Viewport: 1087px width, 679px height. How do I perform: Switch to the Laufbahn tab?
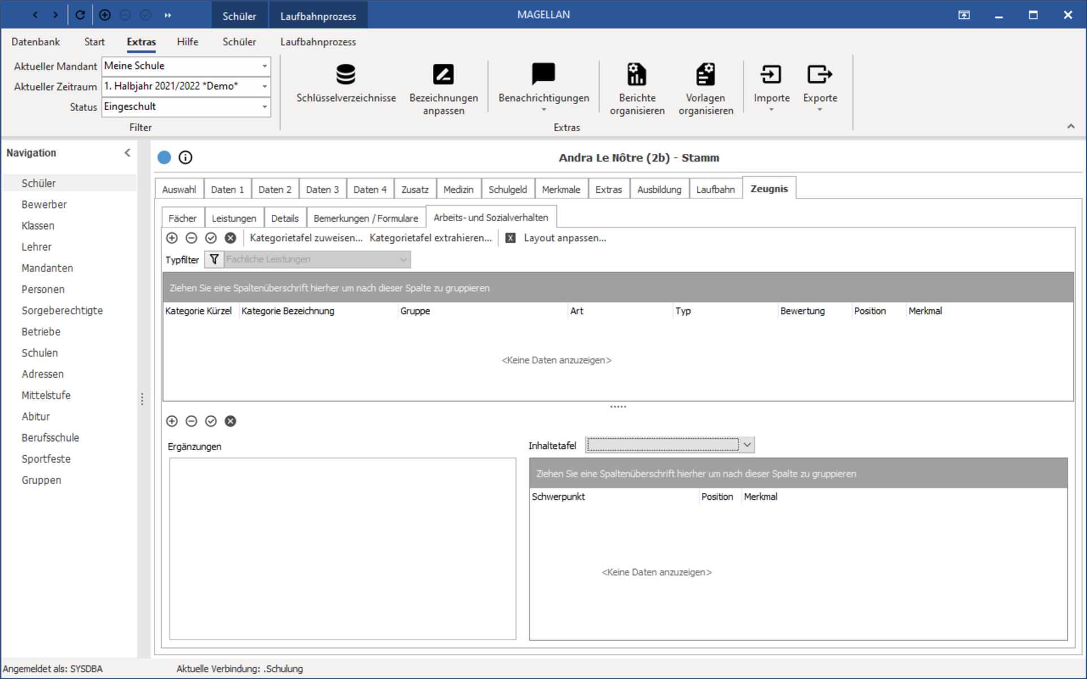715,189
